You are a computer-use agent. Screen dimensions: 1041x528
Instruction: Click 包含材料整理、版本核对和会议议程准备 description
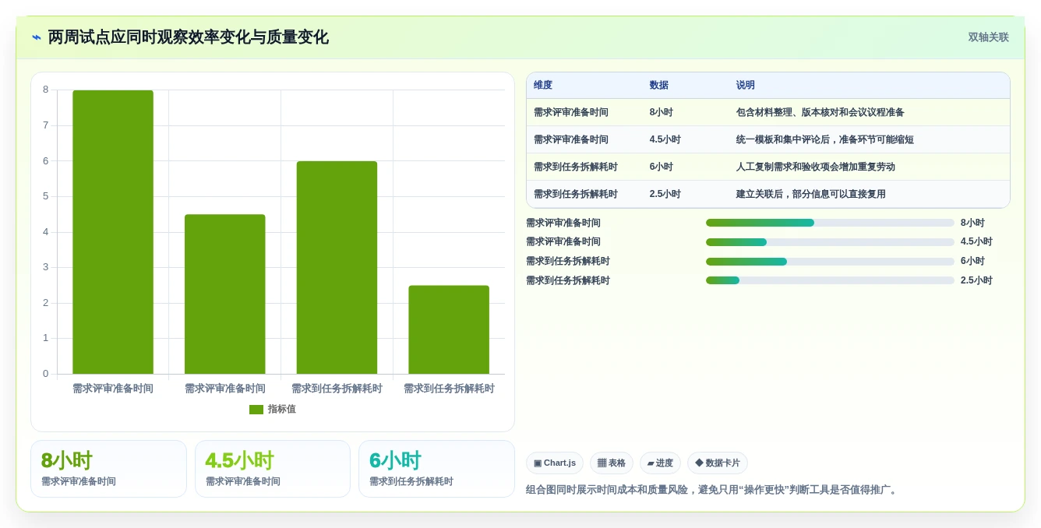tap(820, 112)
